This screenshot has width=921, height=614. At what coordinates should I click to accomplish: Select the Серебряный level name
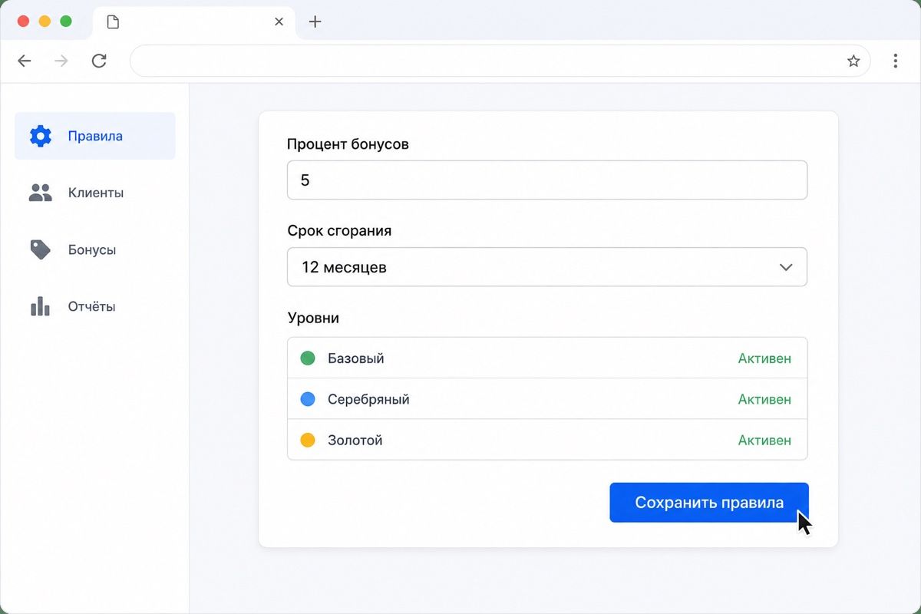[368, 399]
